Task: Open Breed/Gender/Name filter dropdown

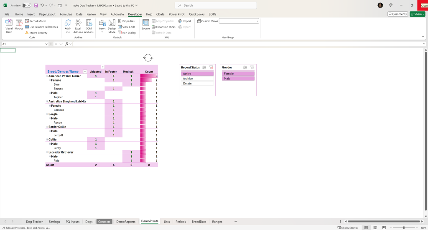Action: tap(85, 72)
